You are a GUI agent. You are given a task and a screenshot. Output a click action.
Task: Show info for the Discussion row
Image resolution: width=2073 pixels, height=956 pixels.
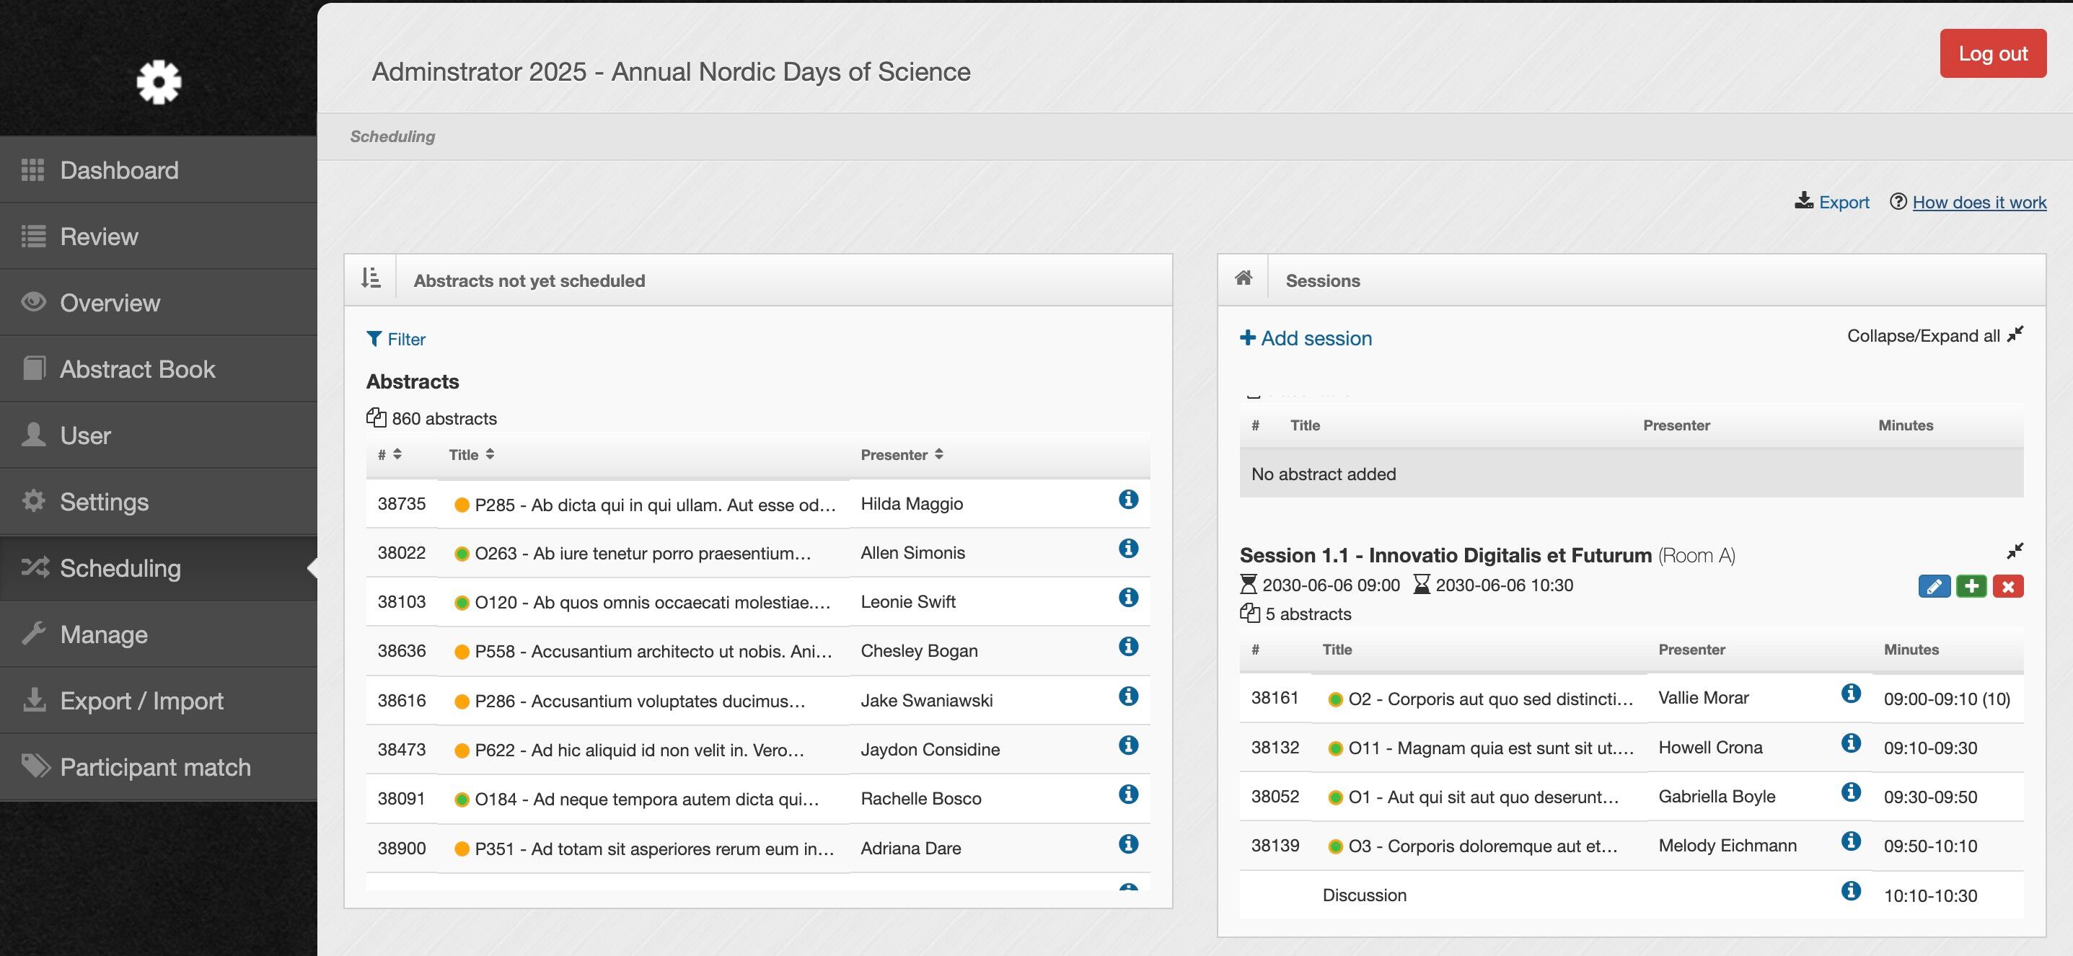tap(1850, 891)
